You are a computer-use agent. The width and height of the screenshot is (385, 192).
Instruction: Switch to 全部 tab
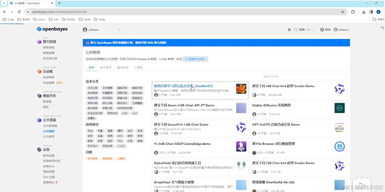91,67
